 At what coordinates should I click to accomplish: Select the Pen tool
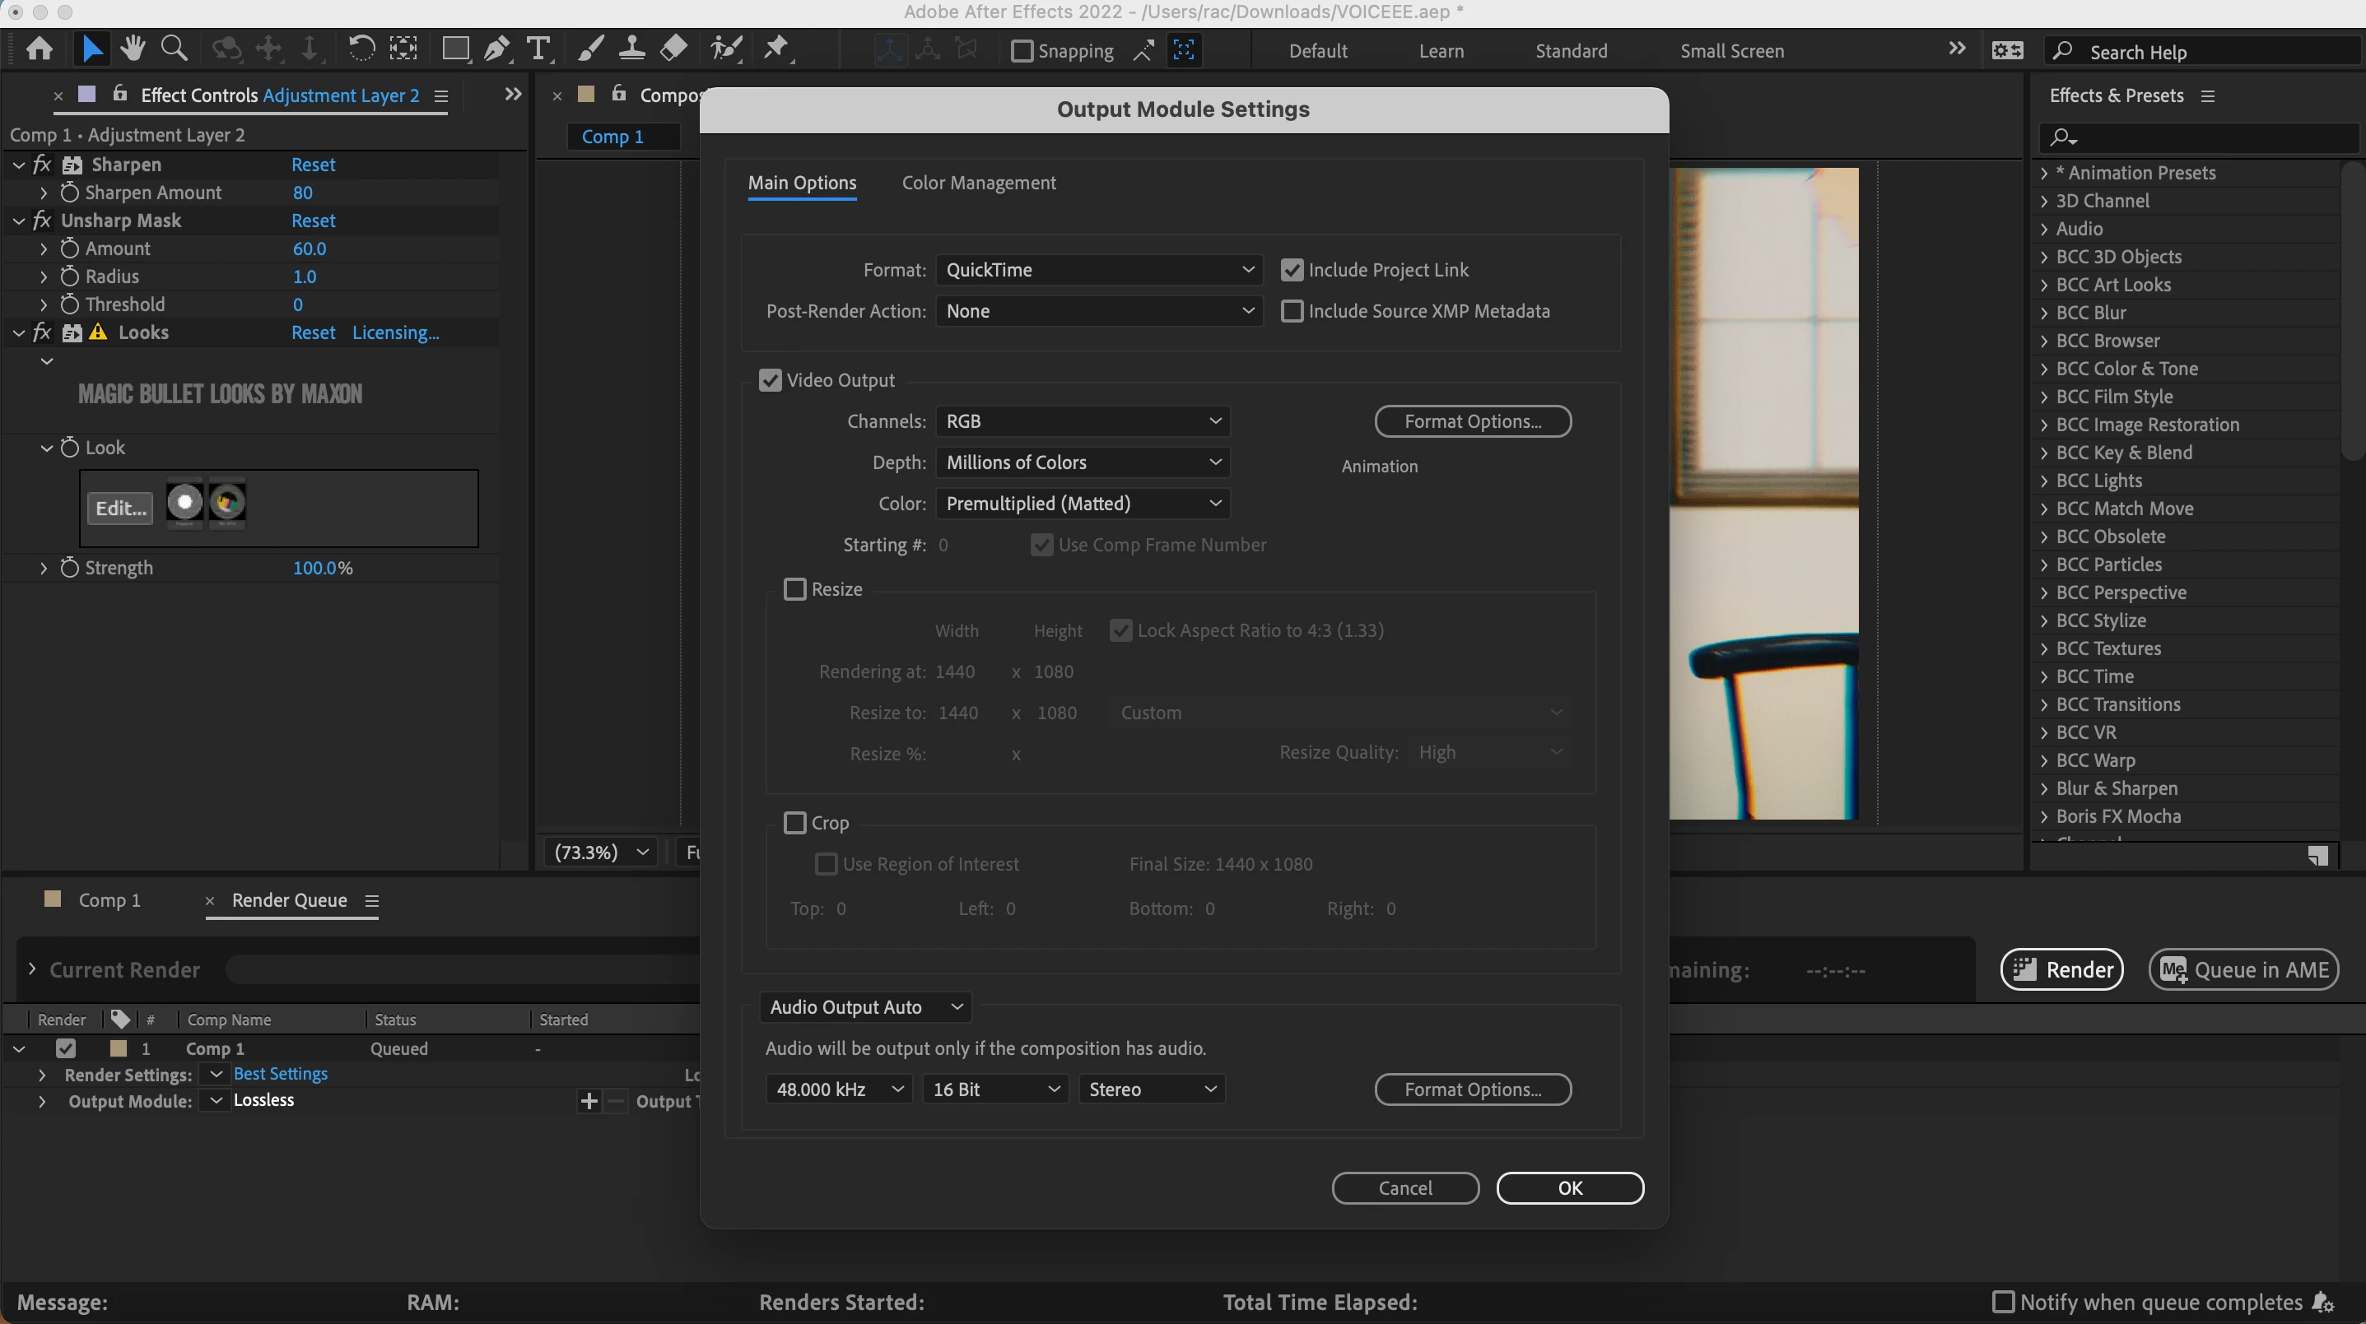[x=497, y=49]
